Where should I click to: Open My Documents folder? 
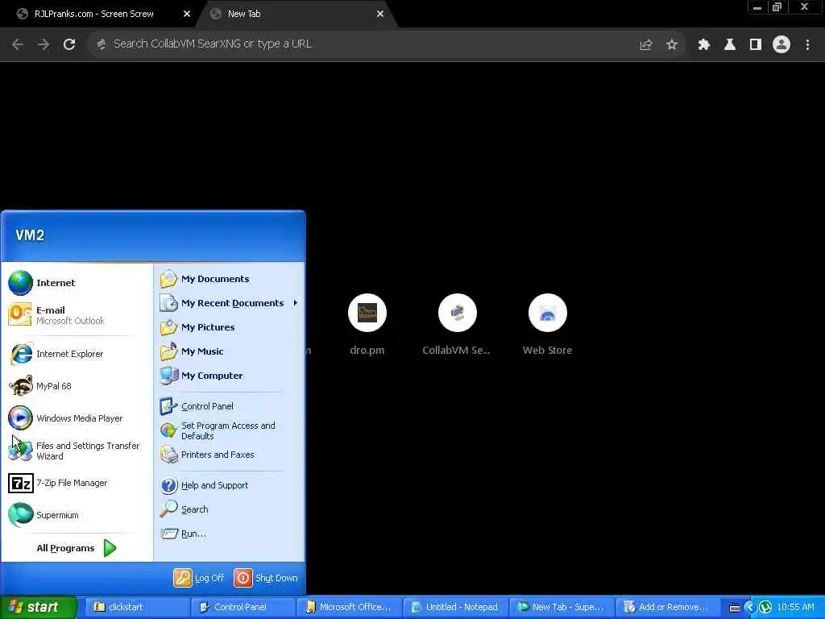pyautogui.click(x=229, y=279)
